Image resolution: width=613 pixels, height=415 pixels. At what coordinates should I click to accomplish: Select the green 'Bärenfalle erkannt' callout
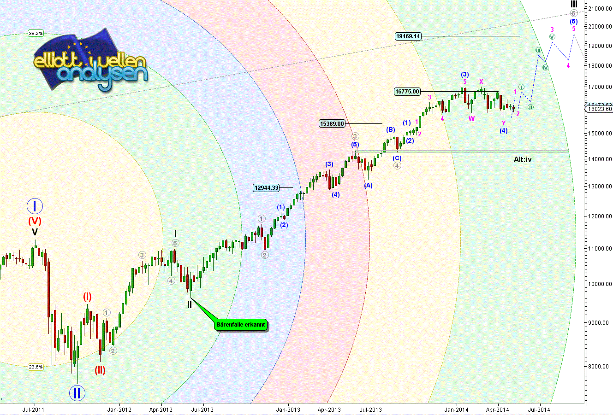[240, 325]
